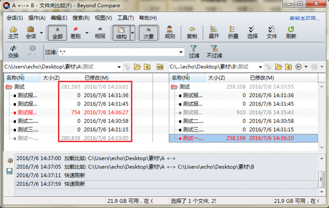
Task: Open the 结构 dropdown arrow
Action: pyautogui.click(x=132, y=33)
